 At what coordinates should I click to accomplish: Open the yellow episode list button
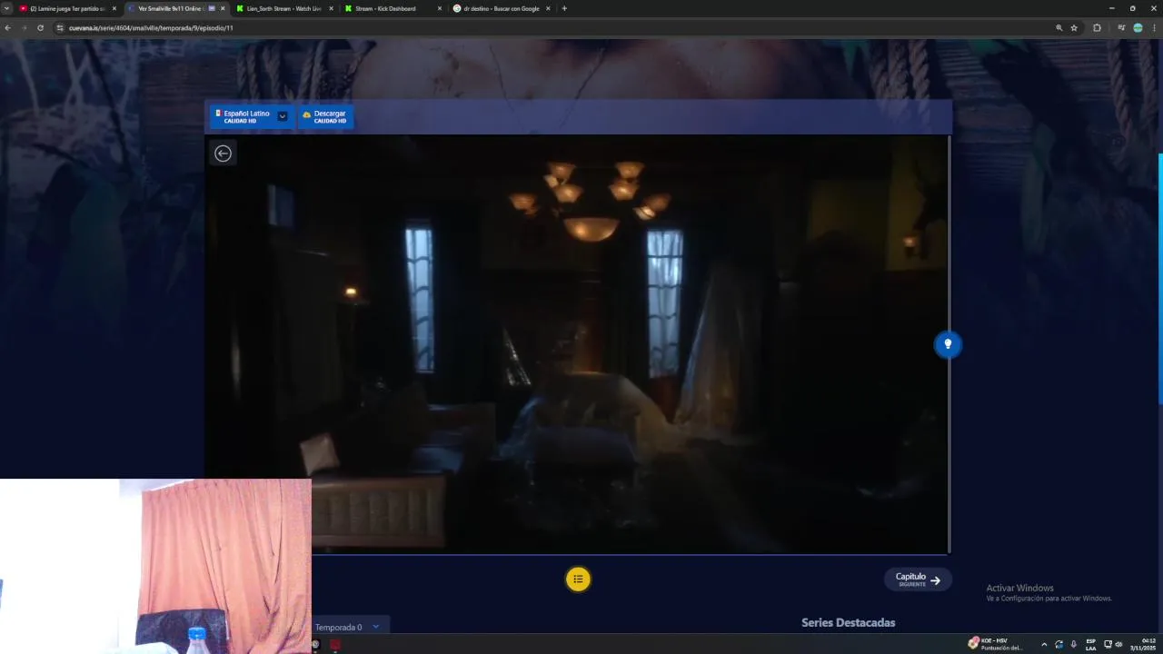point(578,579)
